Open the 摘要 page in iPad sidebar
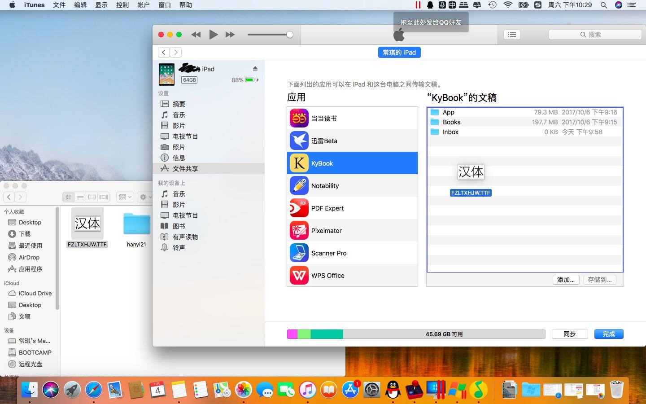646x404 pixels. (x=178, y=104)
